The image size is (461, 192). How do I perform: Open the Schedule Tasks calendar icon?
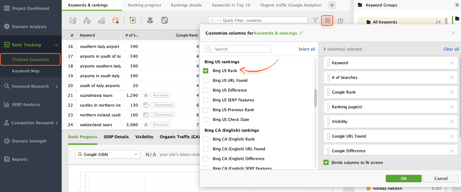point(116,21)
